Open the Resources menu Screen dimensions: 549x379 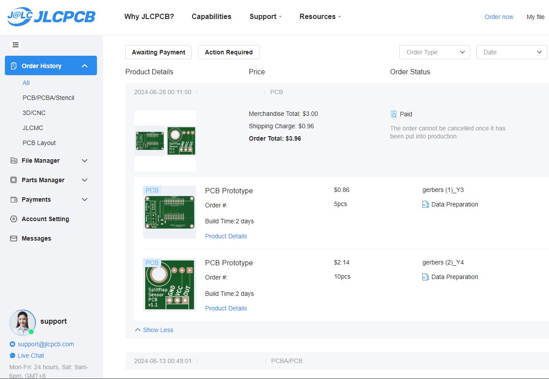pos(320,16)
